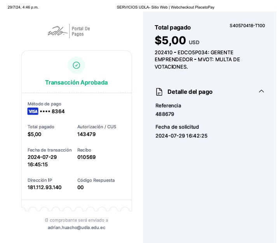This screenshot has width=279, height=243.
Task: Click the Transacción Aprobada status text
Action: click(x=77, y=83)
